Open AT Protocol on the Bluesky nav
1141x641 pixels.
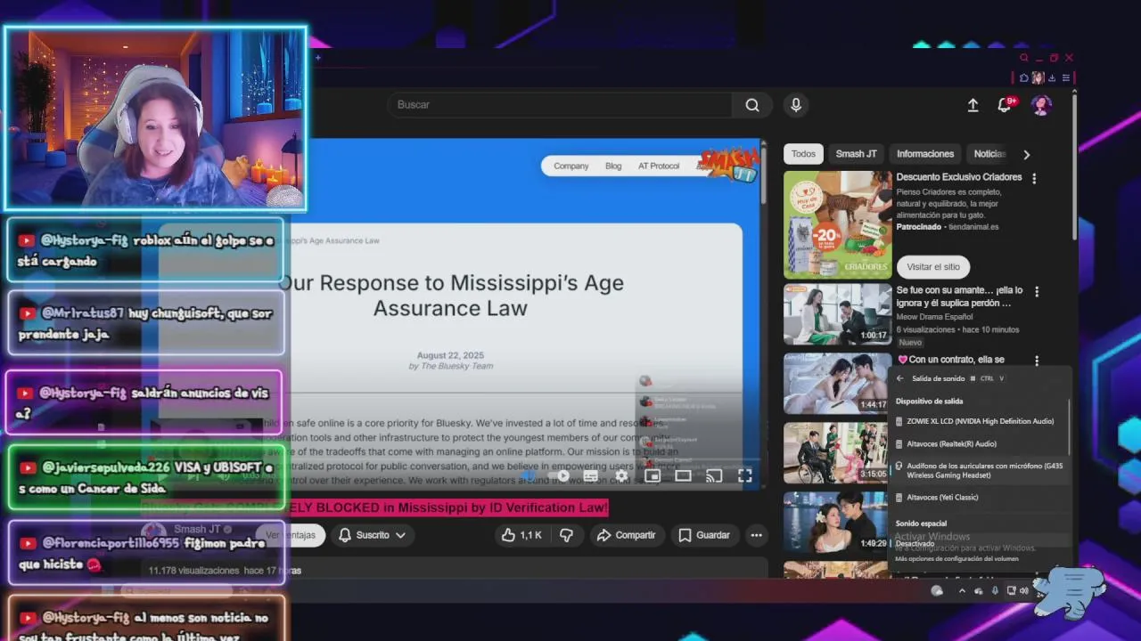659,166
